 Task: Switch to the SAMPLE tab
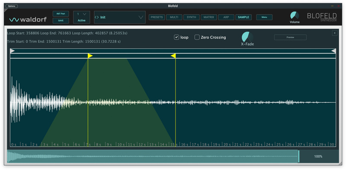point(243,17)
